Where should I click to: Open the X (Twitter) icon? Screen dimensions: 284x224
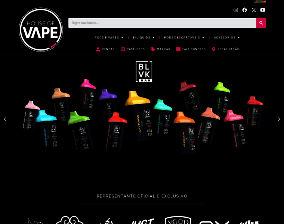pos(254,10)
